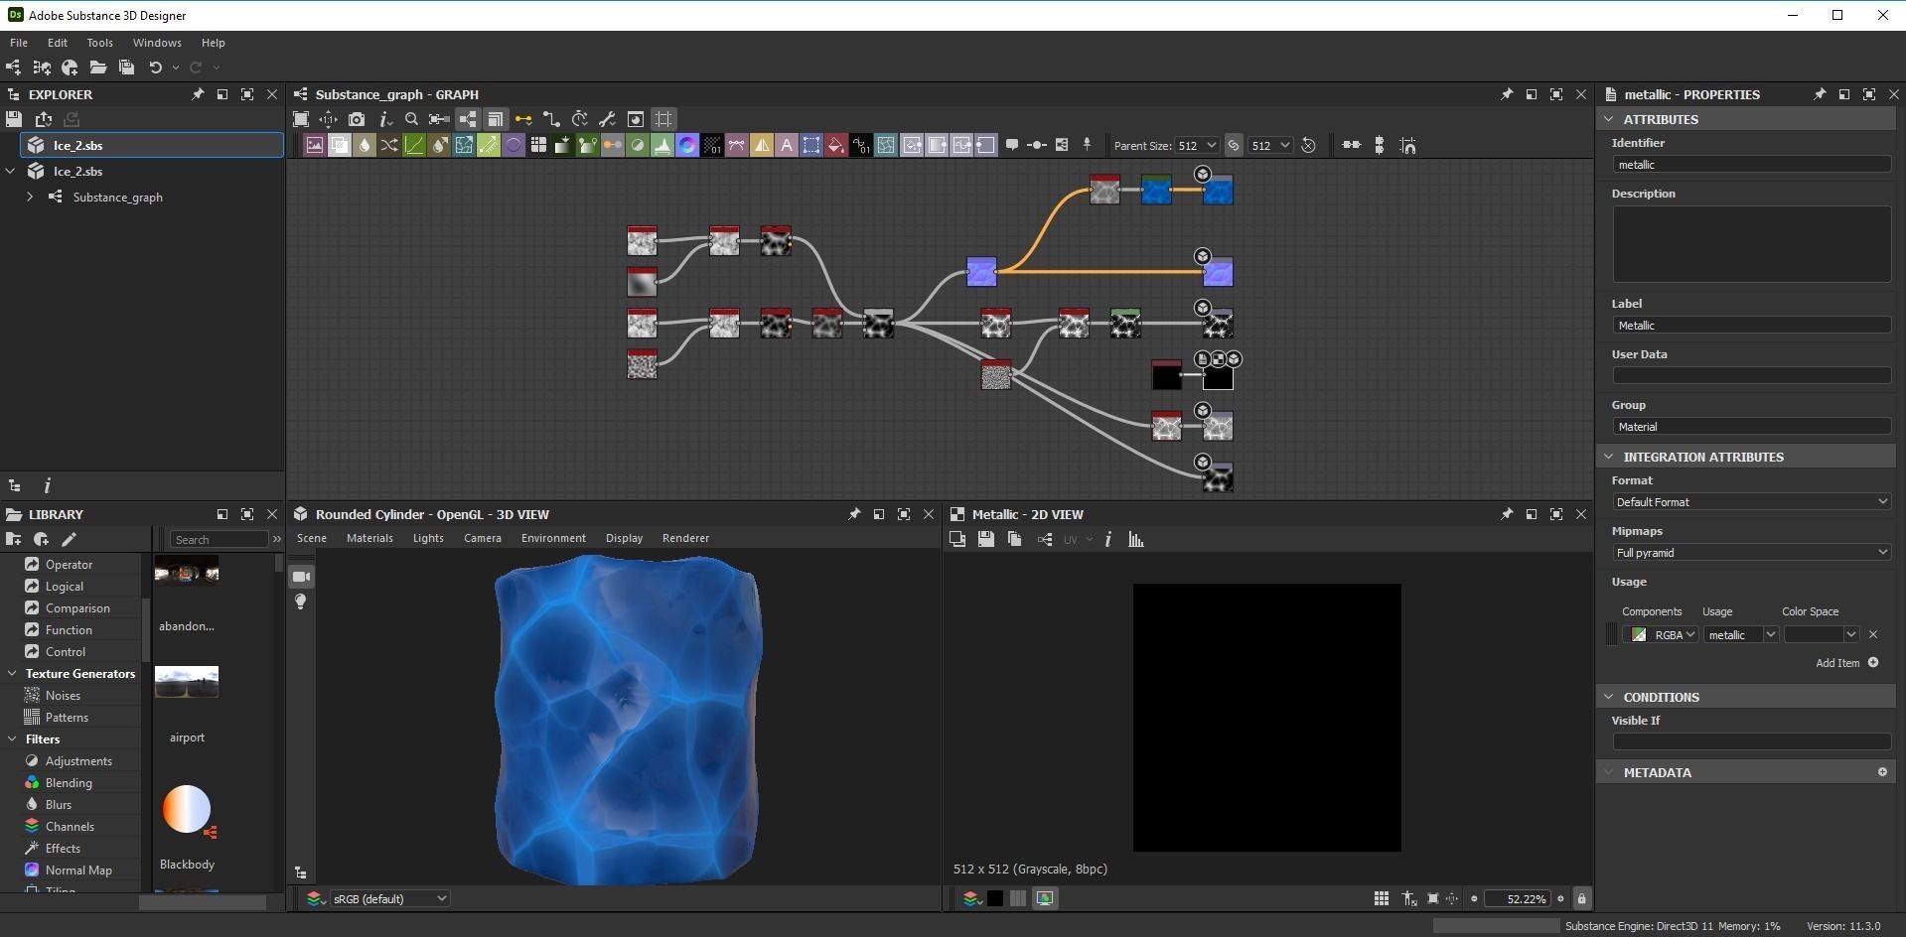Viewport: 1906px width, 937px height.
Task: Collapse the ATTRIBUTES section
Action: 1608,119
